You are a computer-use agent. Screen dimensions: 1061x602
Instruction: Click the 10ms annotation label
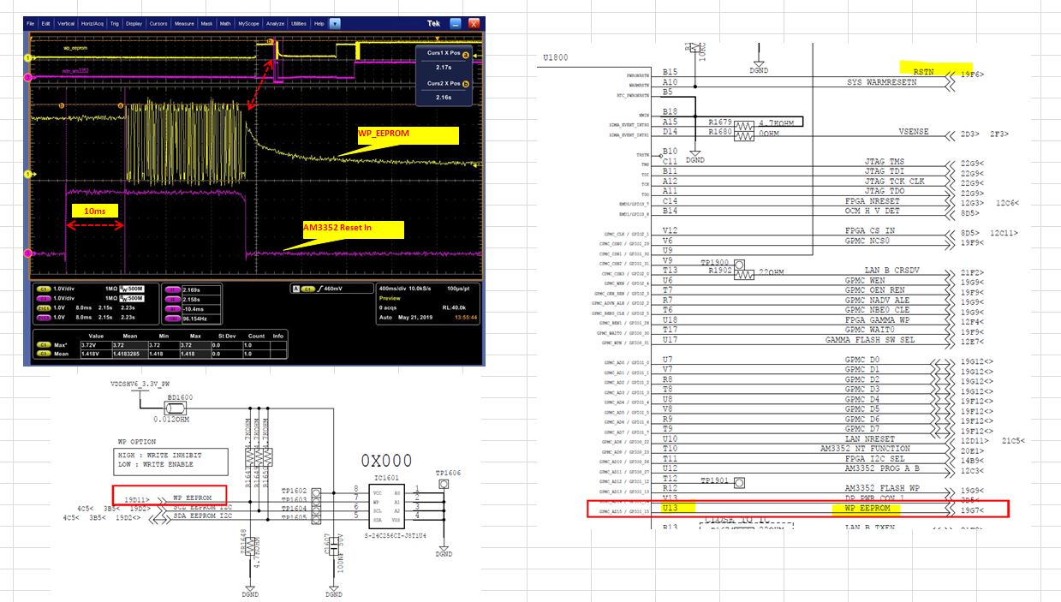click(x=95, y=210)
